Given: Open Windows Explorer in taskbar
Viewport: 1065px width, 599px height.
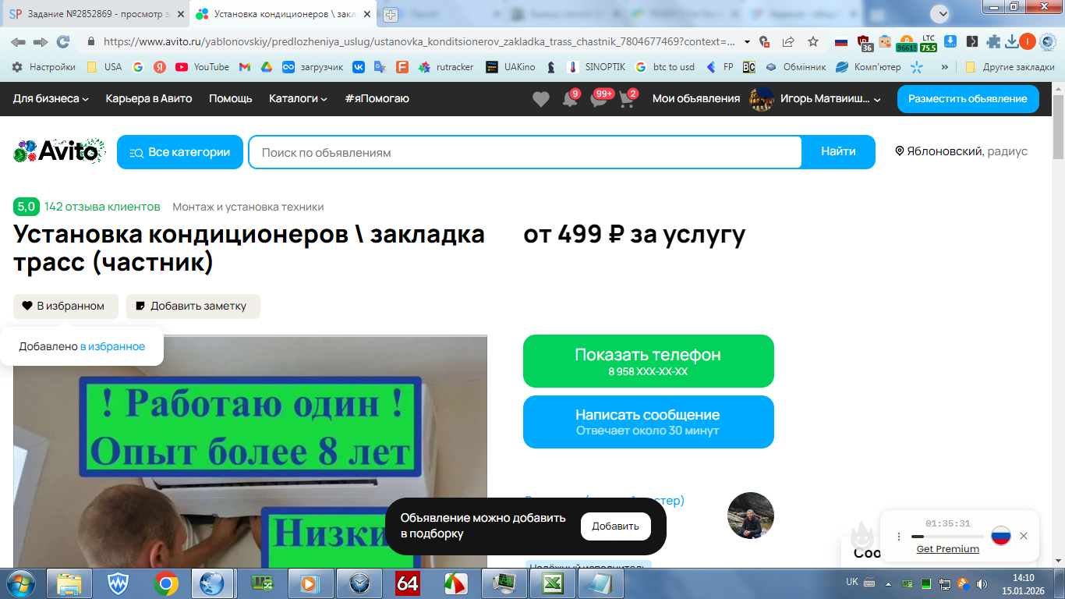Looking at the screenshot, I should click(69, 583).
